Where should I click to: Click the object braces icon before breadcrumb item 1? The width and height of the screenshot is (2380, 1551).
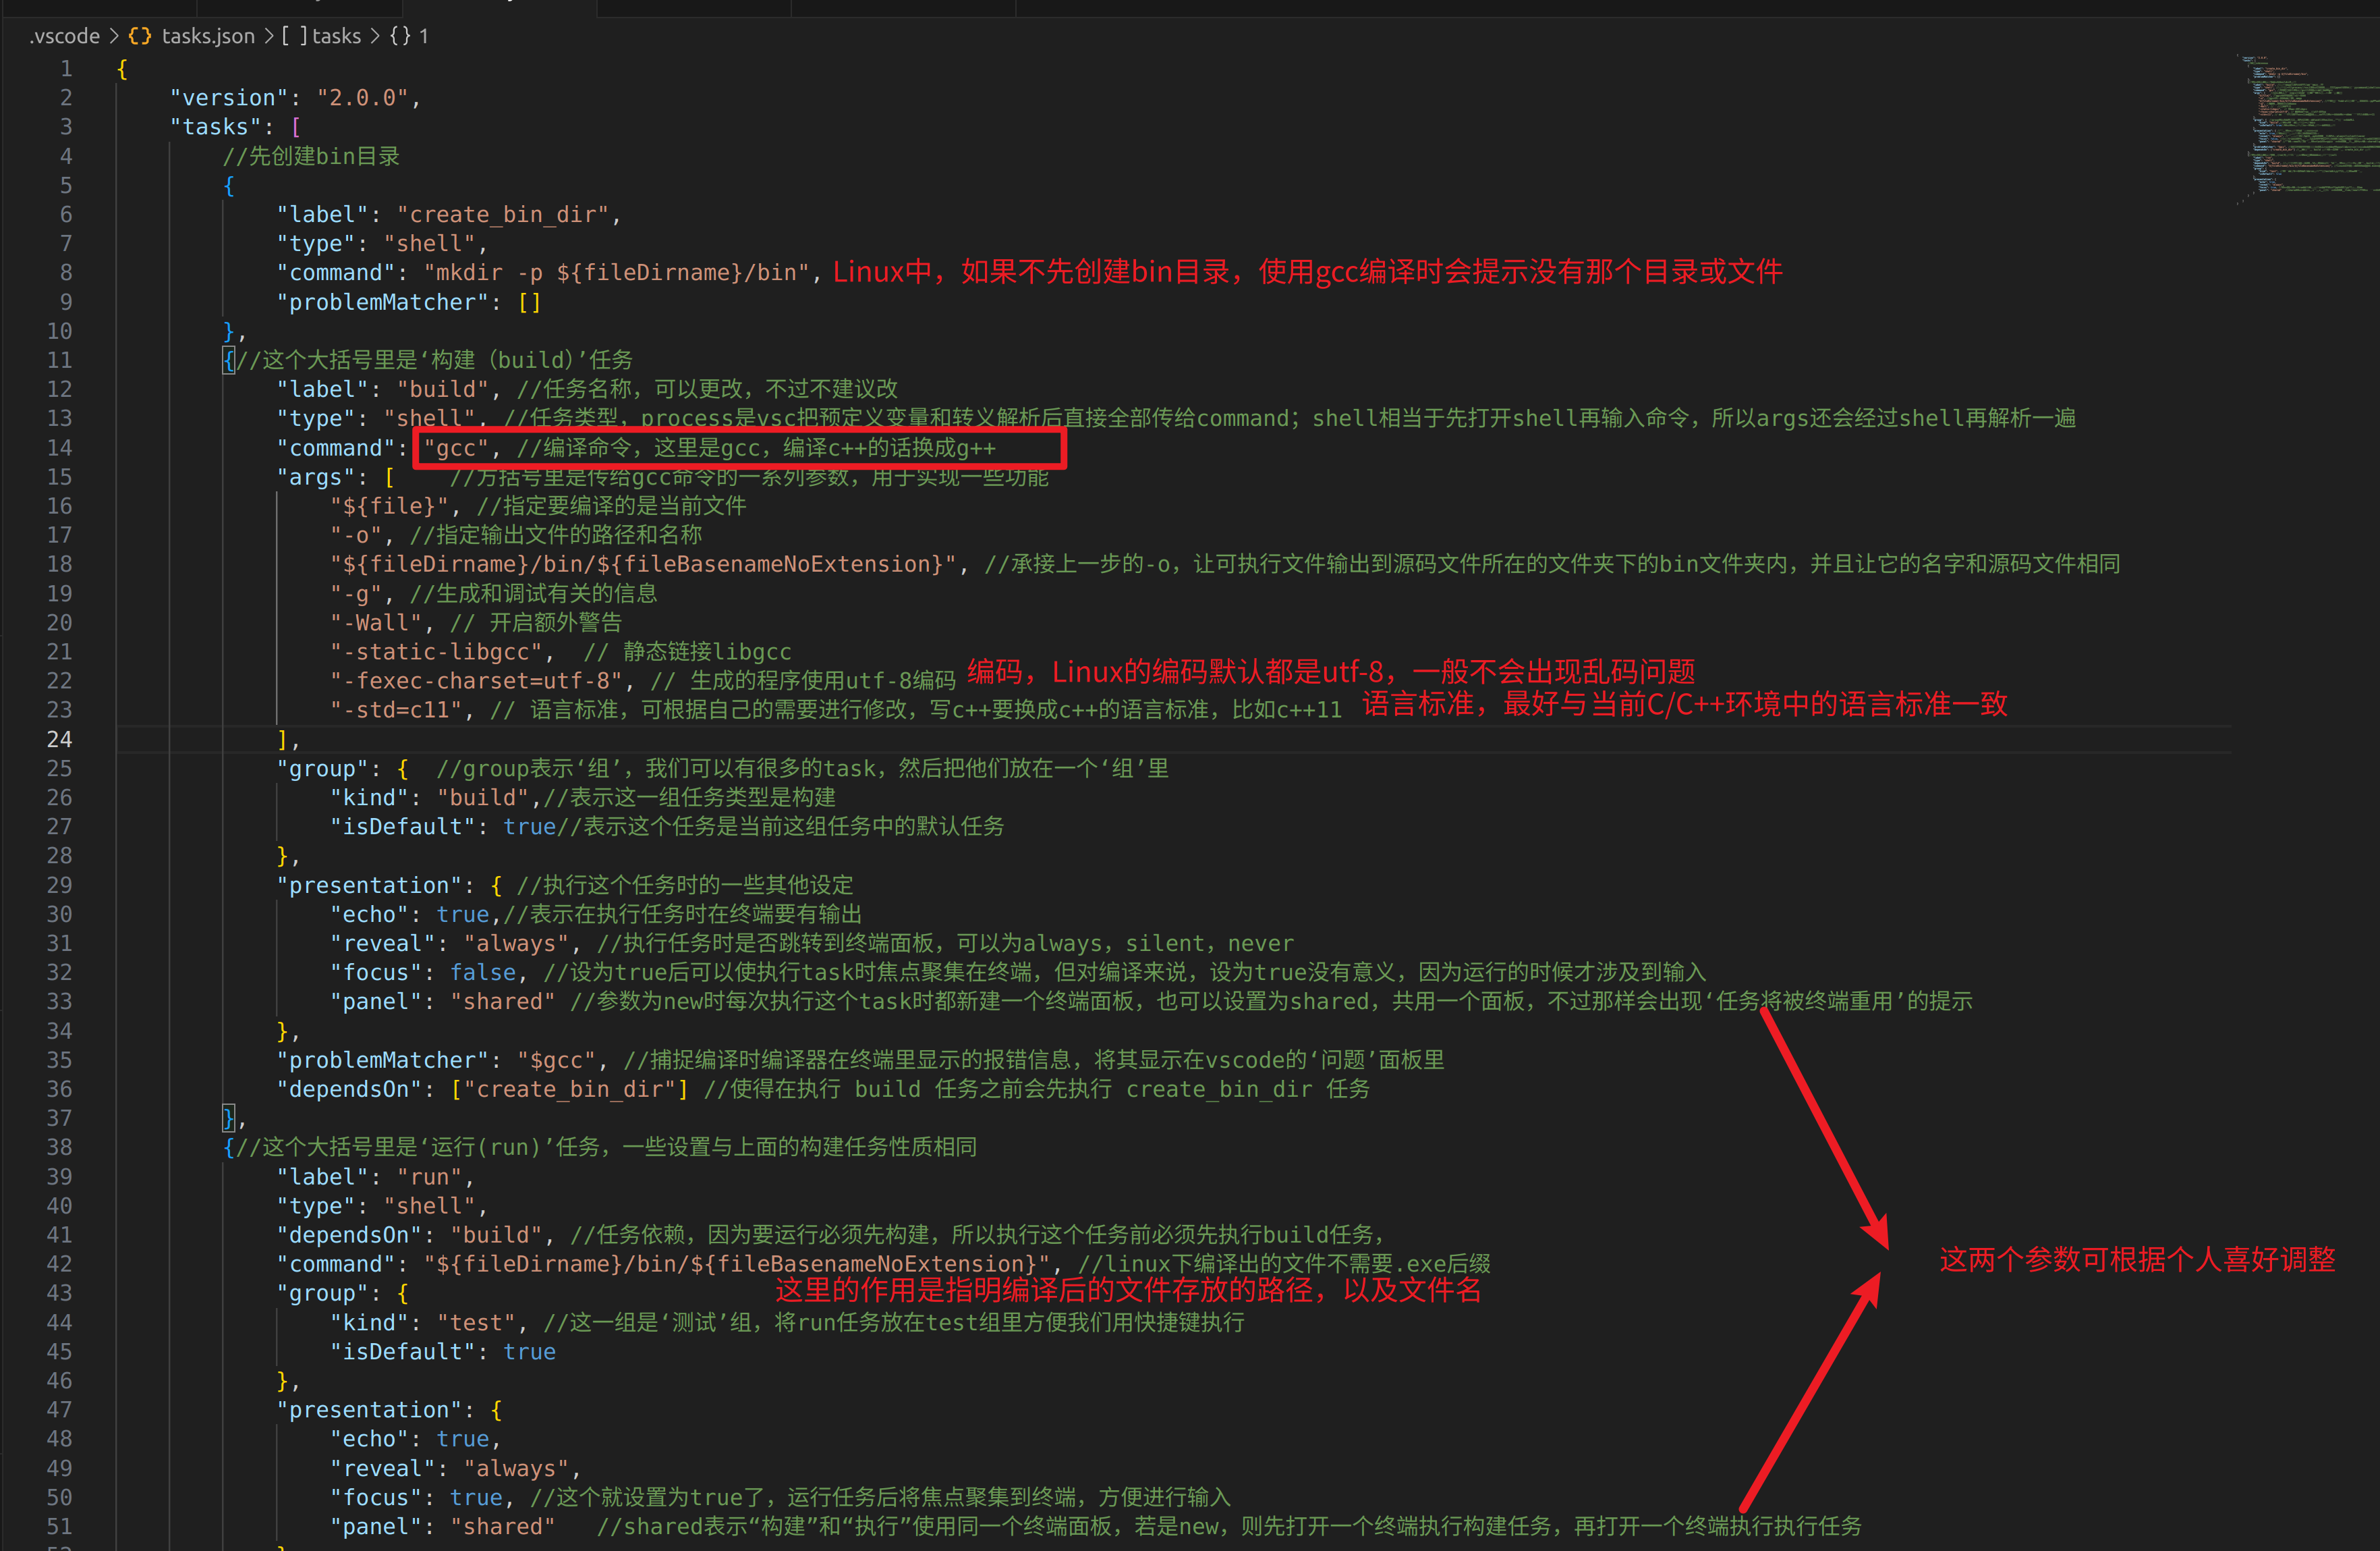tap(400, 36)
